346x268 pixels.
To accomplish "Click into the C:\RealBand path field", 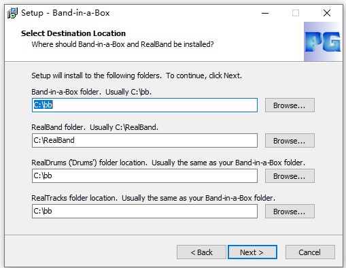I will pos(145,140).
